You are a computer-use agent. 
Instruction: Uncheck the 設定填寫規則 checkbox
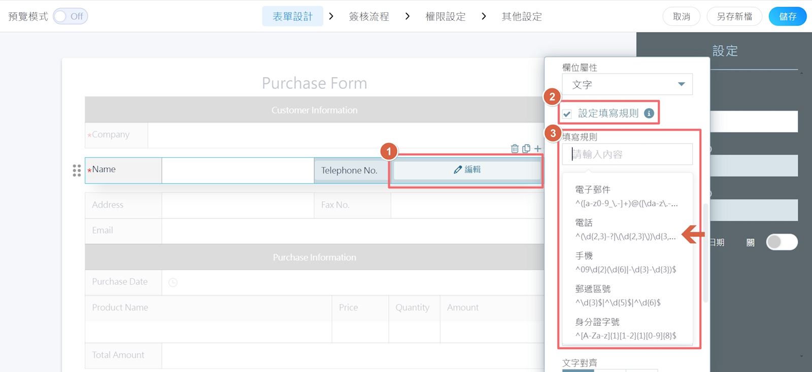(567, 114)
